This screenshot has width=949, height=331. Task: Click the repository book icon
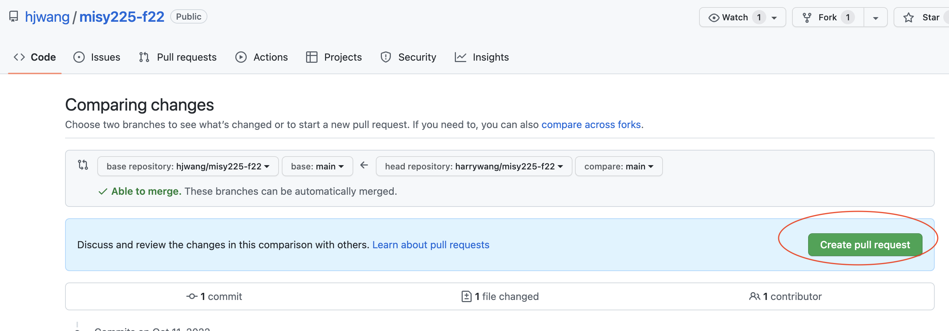(x=14, y=17)
